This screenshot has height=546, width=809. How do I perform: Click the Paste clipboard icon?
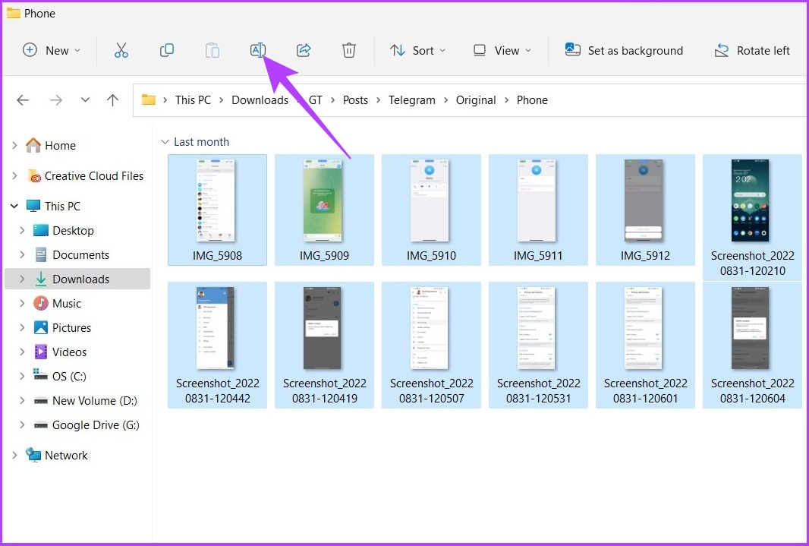[x=212, y=50]
